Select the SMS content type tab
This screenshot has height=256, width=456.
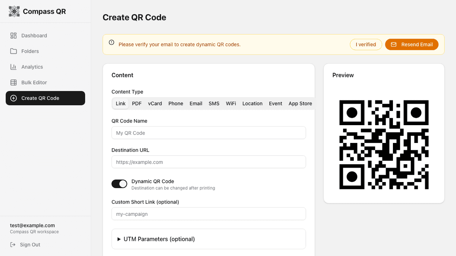(x=214, y=104)
